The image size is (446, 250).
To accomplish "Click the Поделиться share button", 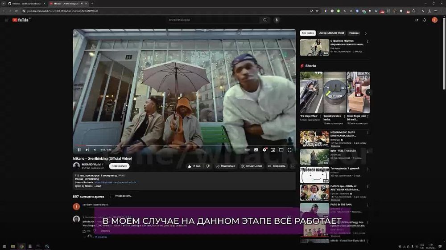I will 226,166.
